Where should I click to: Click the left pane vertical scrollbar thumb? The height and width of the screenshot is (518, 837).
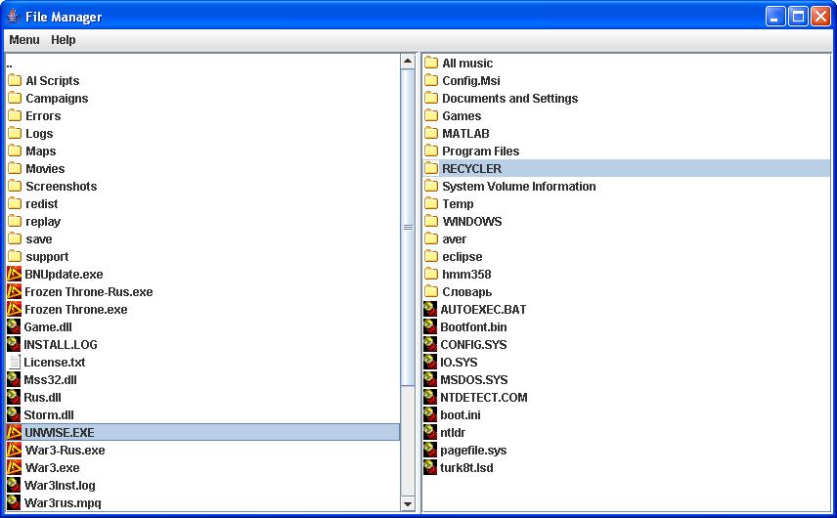(x=408, y=228)
